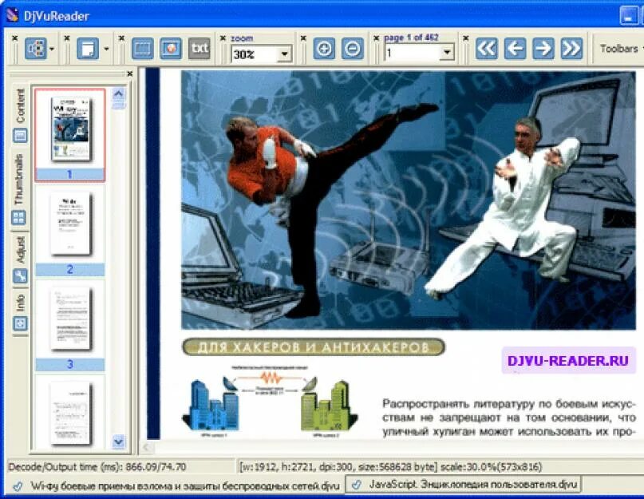This screenshot has width=644, height=499.
Task: Open the page number dropdown arrow
Action: coord(447,52)
